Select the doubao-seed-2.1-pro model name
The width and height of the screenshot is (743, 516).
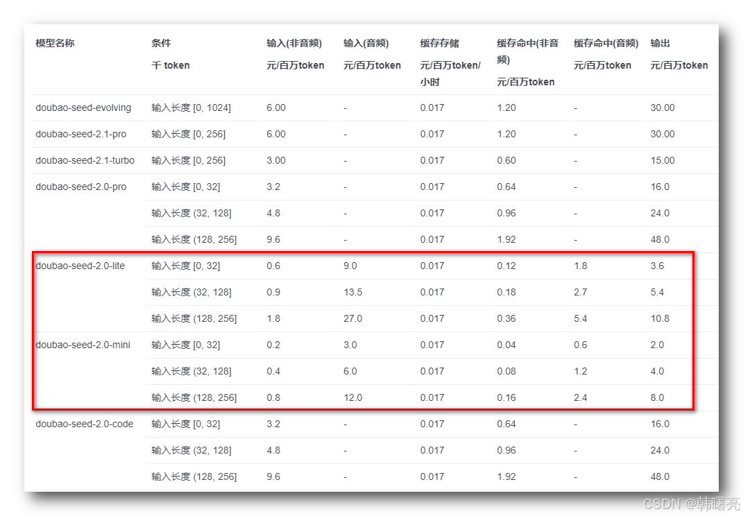point(81,134)
